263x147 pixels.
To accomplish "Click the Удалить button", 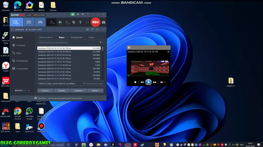I will pos(95,91).
